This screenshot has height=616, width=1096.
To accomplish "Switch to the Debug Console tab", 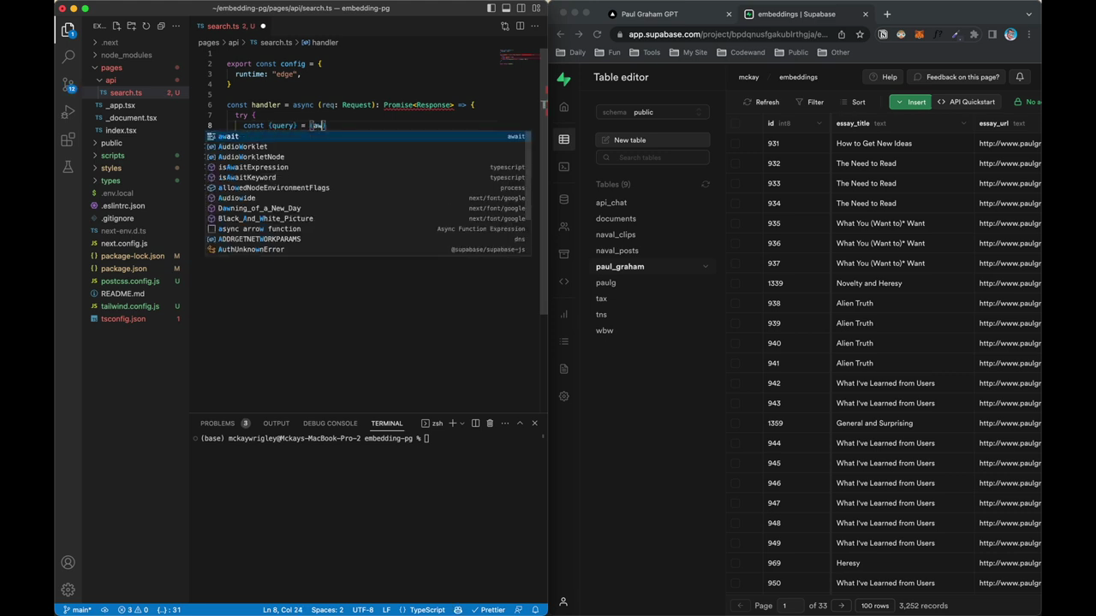I will (x=330, y=423).
